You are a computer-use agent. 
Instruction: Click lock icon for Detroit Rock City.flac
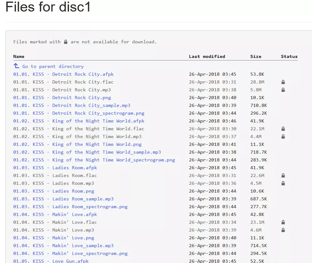coord(283,82)
